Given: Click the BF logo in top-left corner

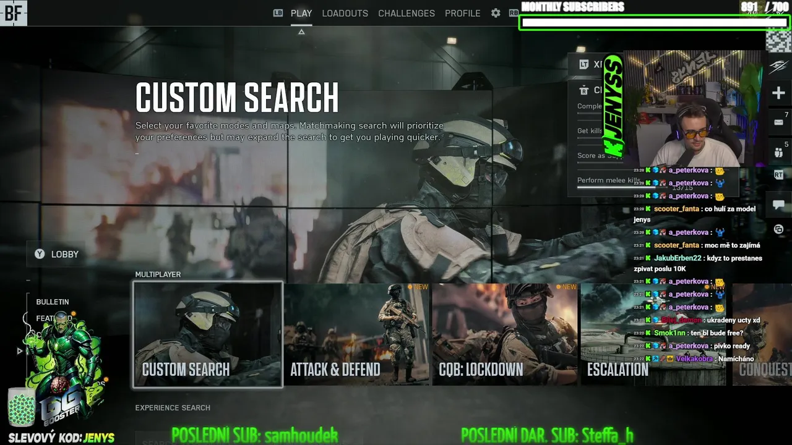Looking at the screenshot, I should pos(13,13).
